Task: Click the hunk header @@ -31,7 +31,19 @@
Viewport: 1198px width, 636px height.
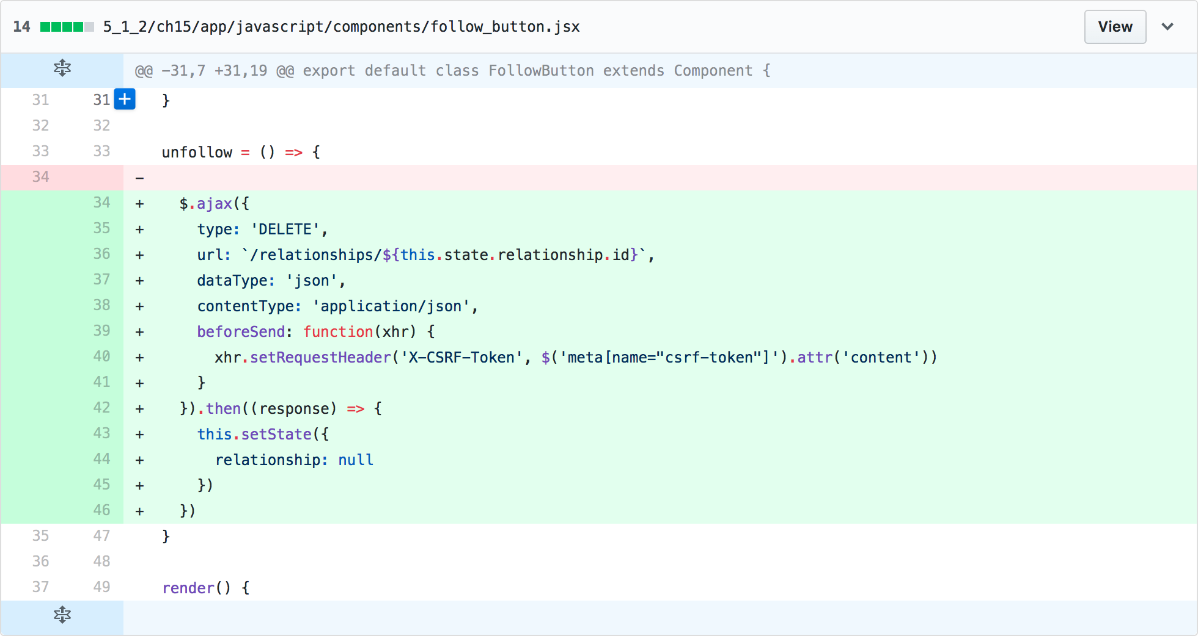Action: coord(452,71)
